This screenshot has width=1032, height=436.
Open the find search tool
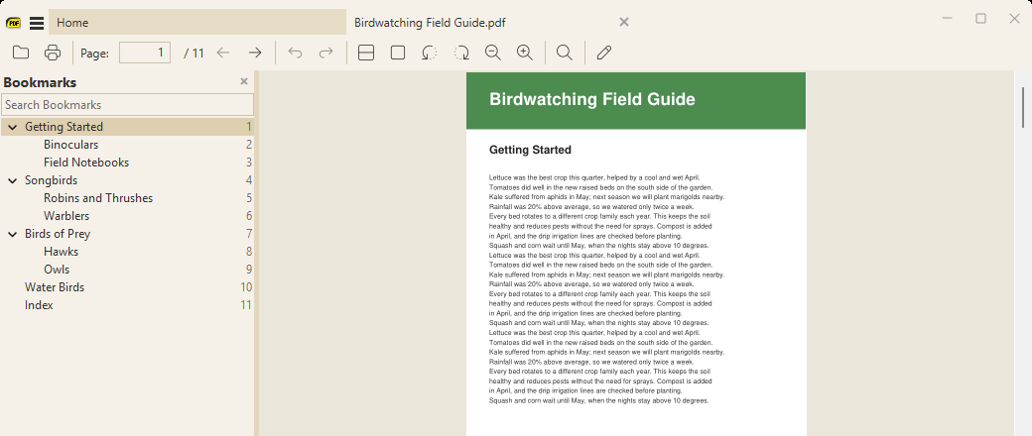pos(565,53)
